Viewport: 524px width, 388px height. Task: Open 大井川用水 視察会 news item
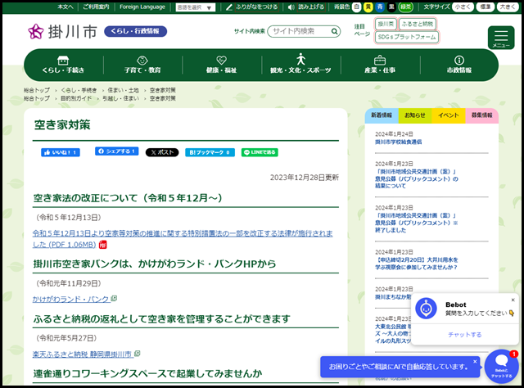(417, 264)
